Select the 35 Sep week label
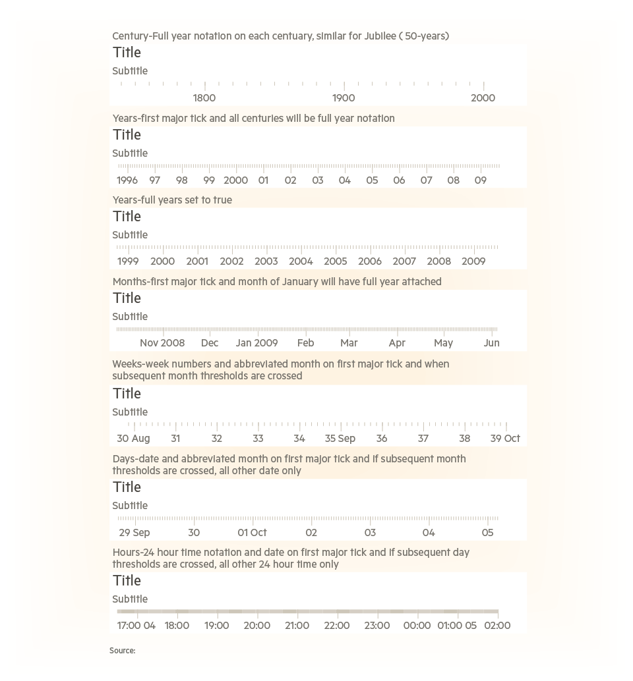Viewport: 633px width, 681px height. (340, 439)
